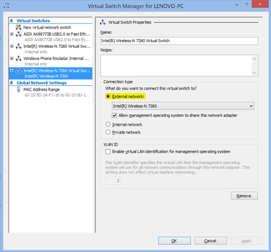Select the ASIX AX88772B switch icon

(19, 34)
